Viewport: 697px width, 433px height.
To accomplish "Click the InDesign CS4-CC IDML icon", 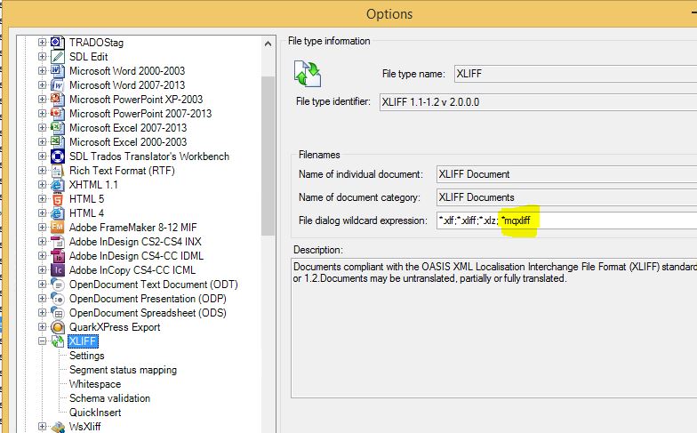I will click(57, 256).
